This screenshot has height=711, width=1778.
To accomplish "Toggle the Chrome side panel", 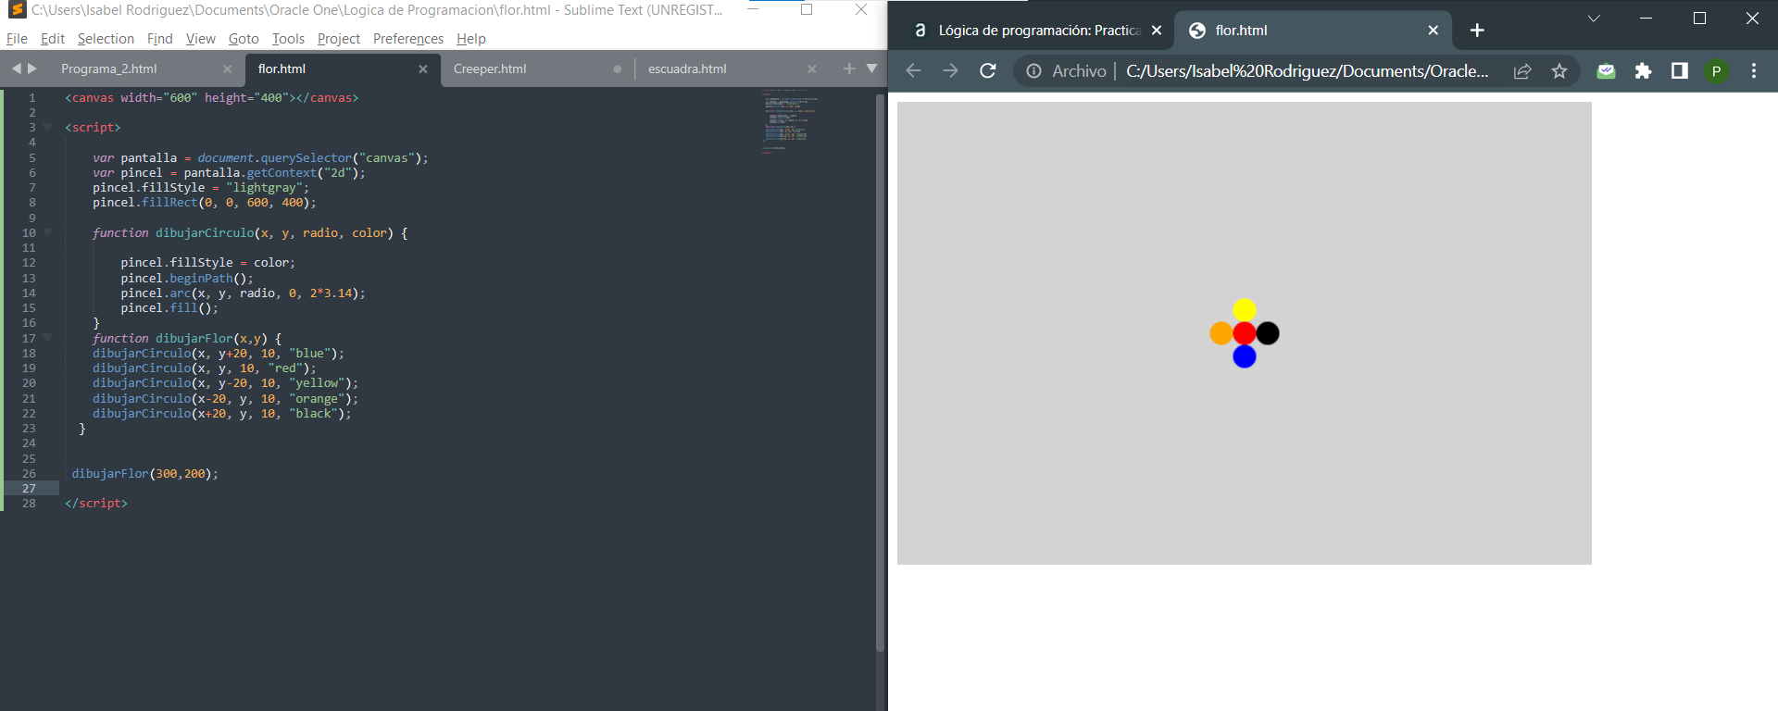I will 1679,71.
